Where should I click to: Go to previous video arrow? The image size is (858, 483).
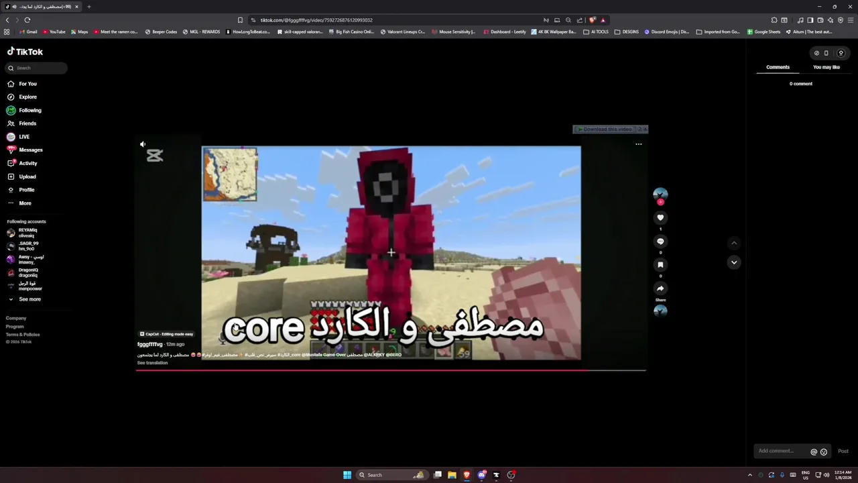(x=734, y=243)
